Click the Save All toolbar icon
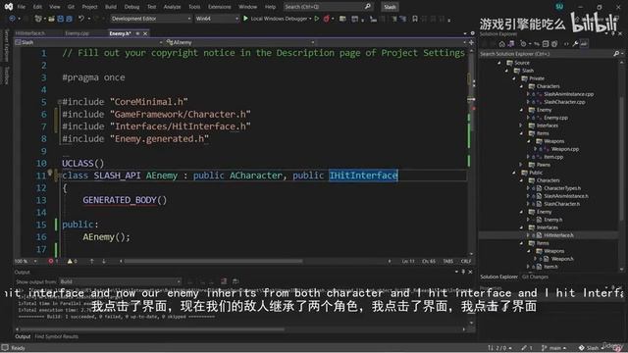Viewport: 628px width, 353px height. (x=69, y=19)
